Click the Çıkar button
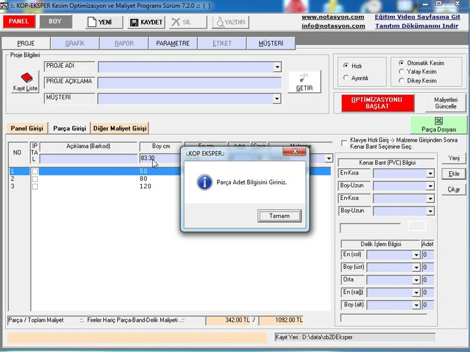The width and height of the screenshot is (470, 352). tap(454, 189)
